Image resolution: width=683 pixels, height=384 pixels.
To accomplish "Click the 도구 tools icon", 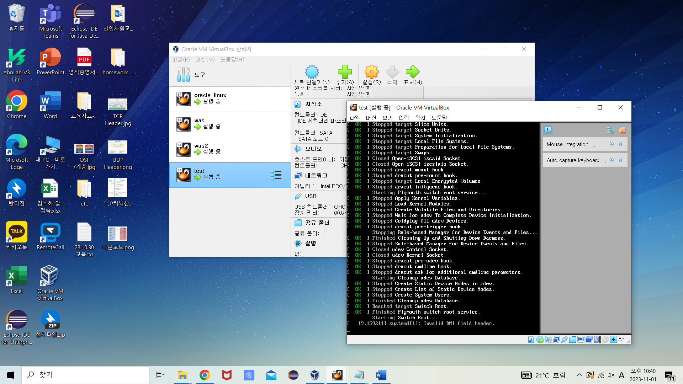I will pyautogui.click(x=184, y=75).
